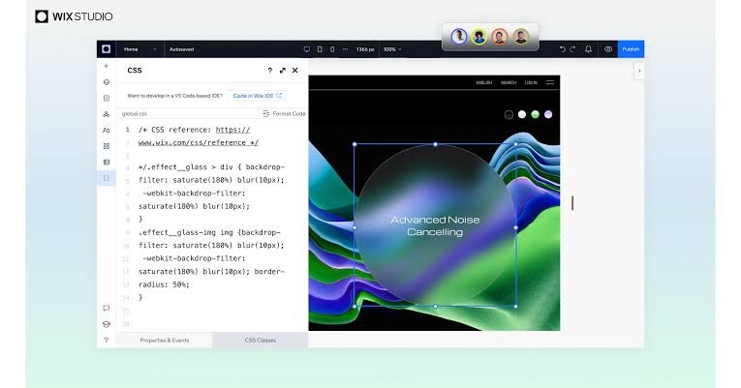This screenshot has height=388, width=741.
Task: Open the Home page dropdown
Action: [x=139, y=49]
